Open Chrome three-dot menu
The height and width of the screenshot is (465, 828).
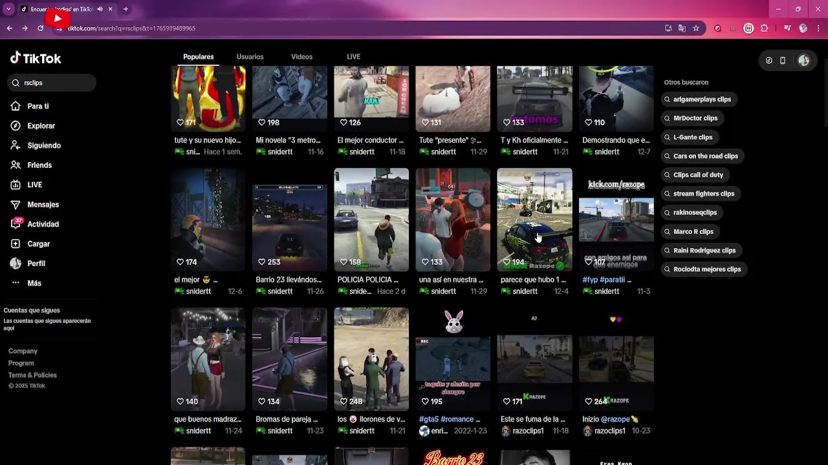[x=818, y=28]
